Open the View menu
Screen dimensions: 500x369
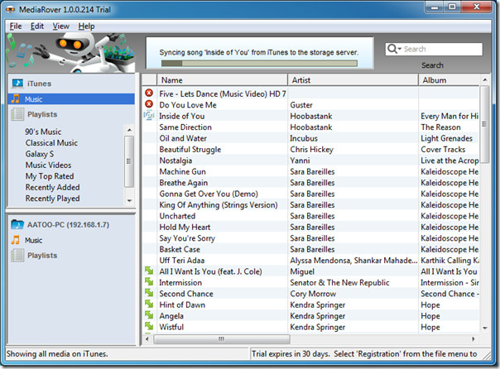click(x=61, y=26)
